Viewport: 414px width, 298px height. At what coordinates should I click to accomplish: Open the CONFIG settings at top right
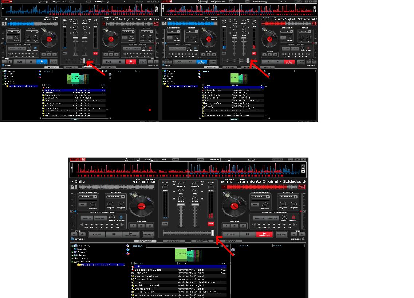click(278, 159)
